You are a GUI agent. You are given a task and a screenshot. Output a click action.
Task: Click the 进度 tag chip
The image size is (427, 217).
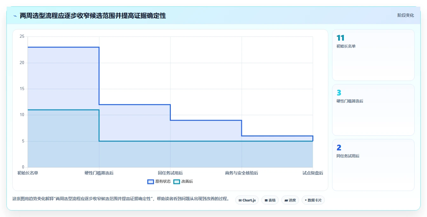pyautogui.click(x=290, y=200)
